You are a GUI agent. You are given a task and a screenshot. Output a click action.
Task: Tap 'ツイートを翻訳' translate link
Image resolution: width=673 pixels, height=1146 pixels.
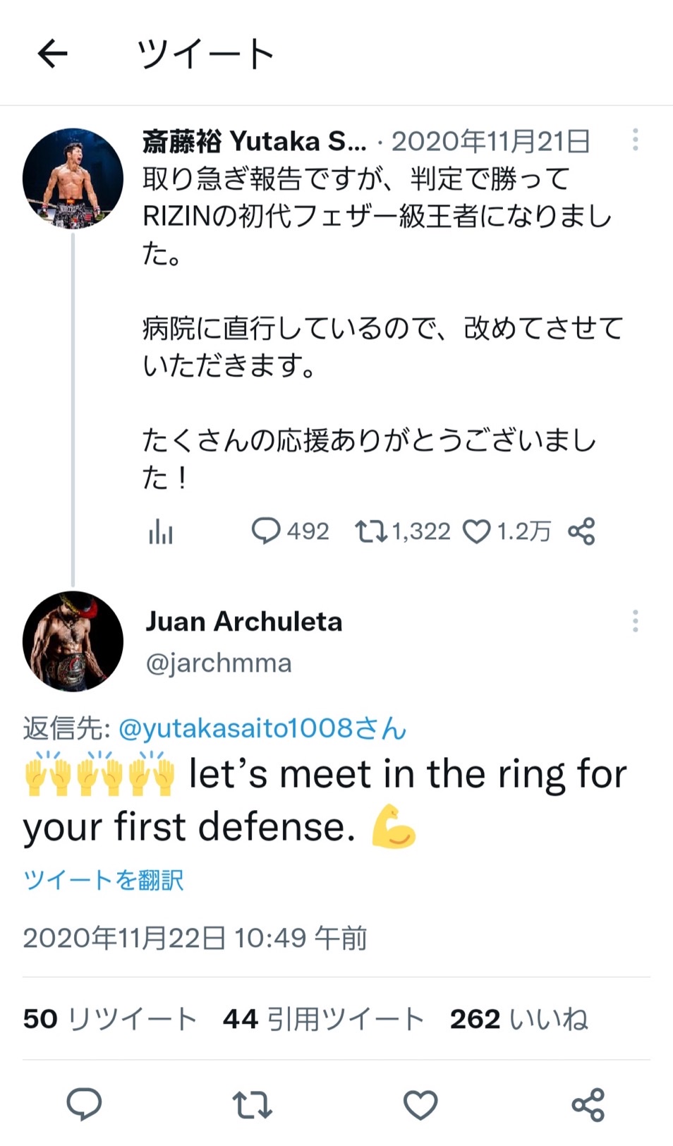[104, 880]
